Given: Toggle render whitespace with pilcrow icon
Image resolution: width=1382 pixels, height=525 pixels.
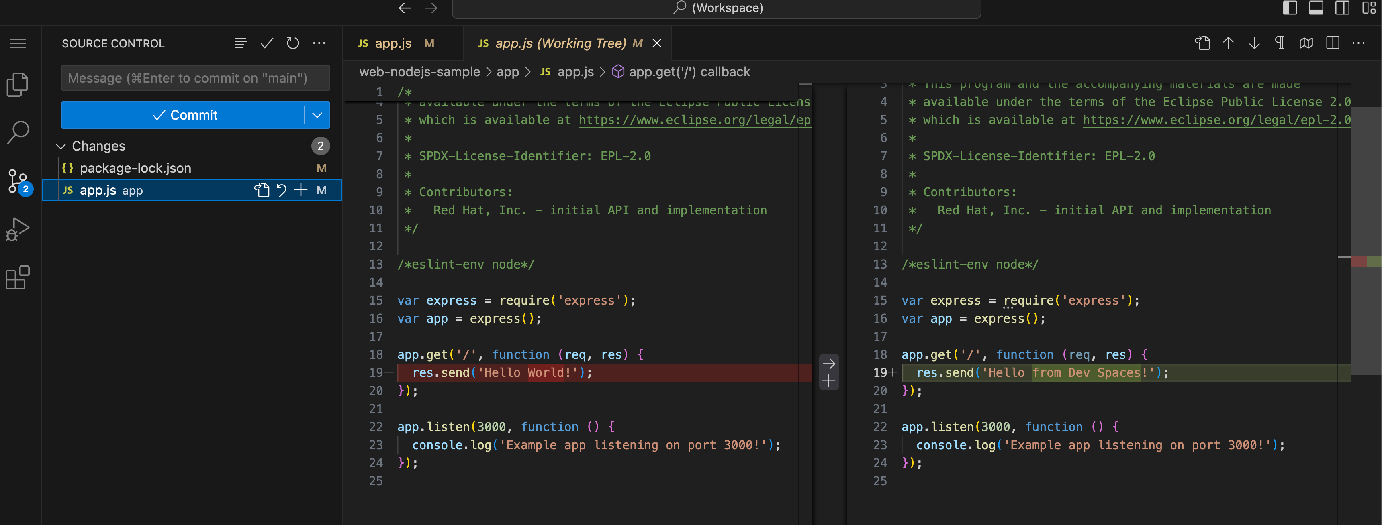Looking at the screenshot, I should pyautogui.click(x=1280, y=43).
